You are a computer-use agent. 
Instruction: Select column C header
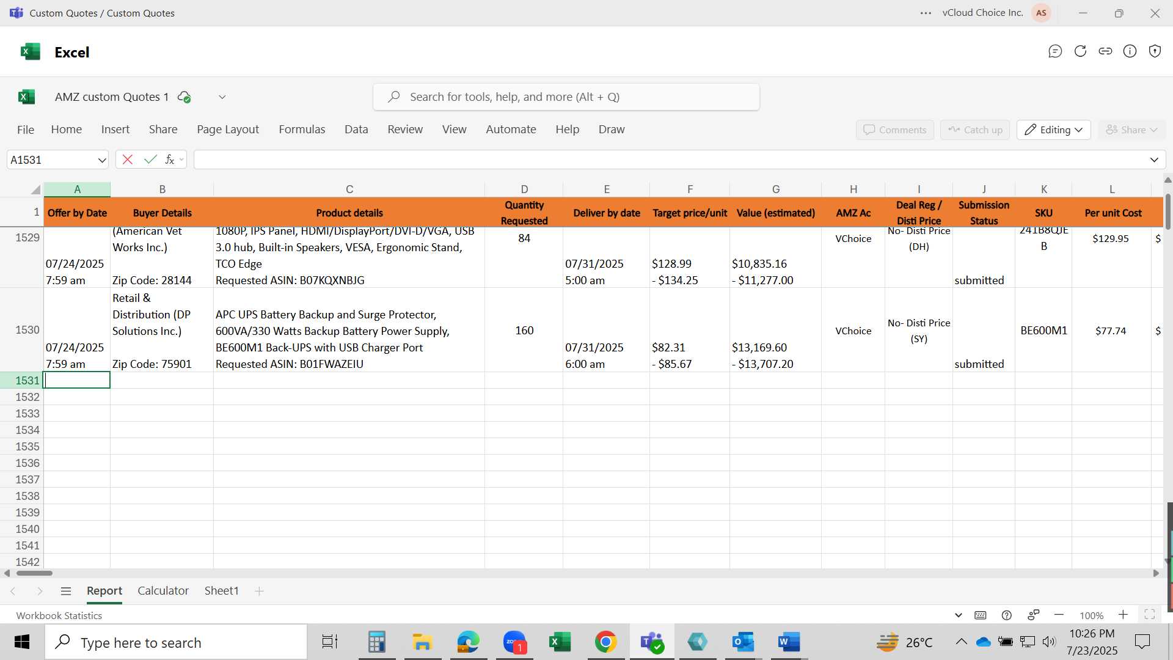[349, 189]
